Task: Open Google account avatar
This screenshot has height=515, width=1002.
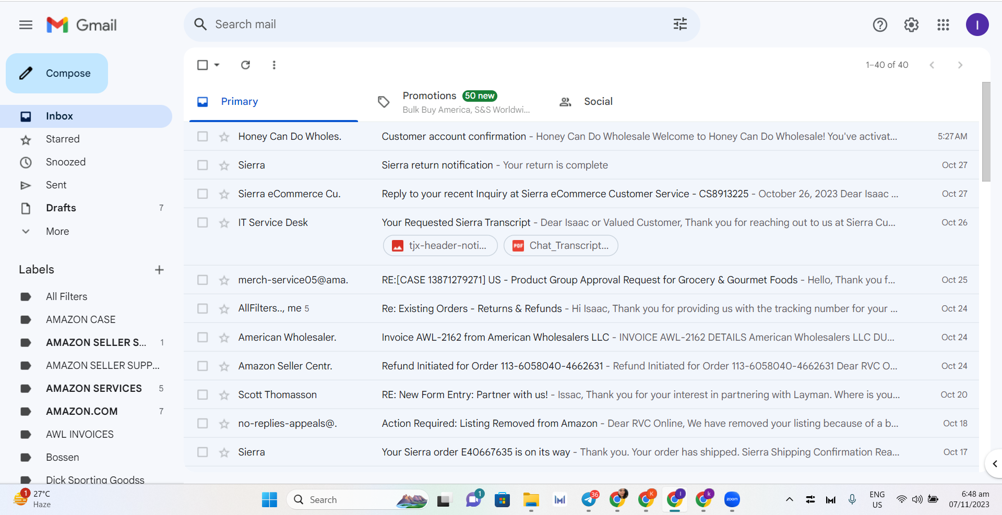Action: click(977, 25)
